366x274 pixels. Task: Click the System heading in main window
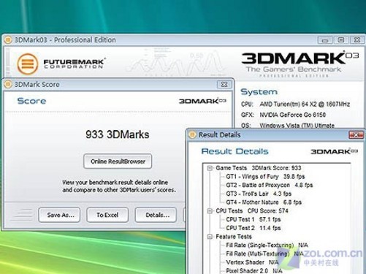[x=259, y=92]
